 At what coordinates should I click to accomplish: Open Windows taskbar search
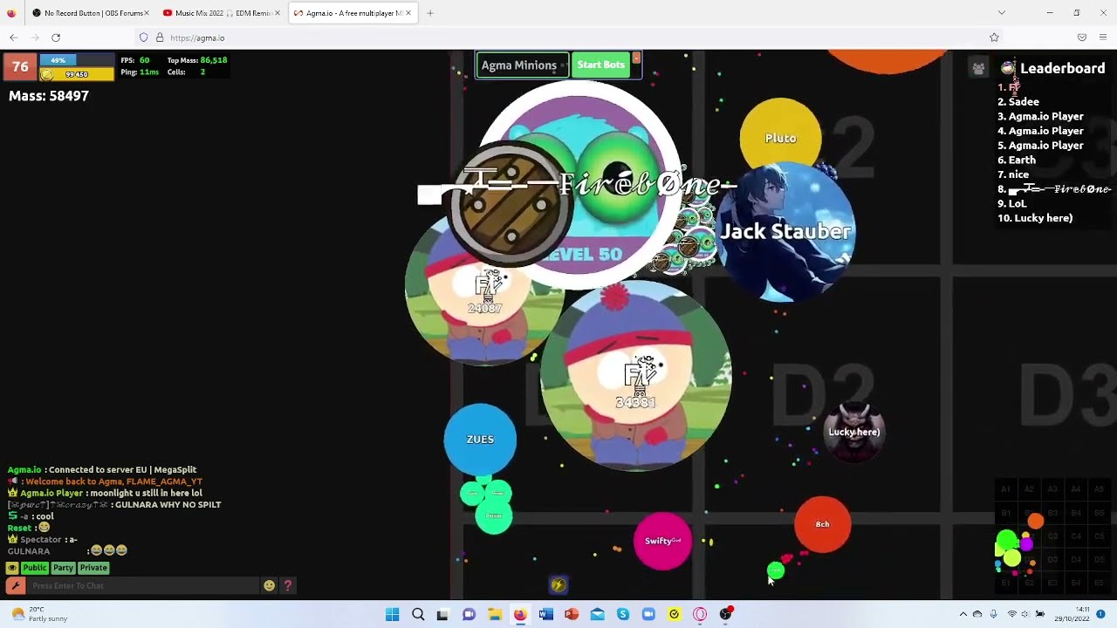418,615
